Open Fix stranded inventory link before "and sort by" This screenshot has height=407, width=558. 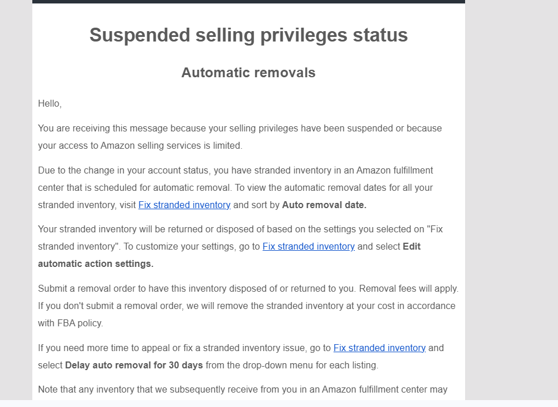click(x=184, y=205)
